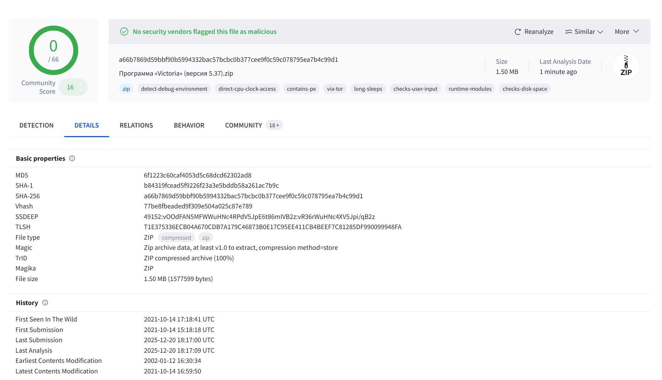Upvote the community score
This screenshot has width=662, height=380.
click(x=81, y=84)
